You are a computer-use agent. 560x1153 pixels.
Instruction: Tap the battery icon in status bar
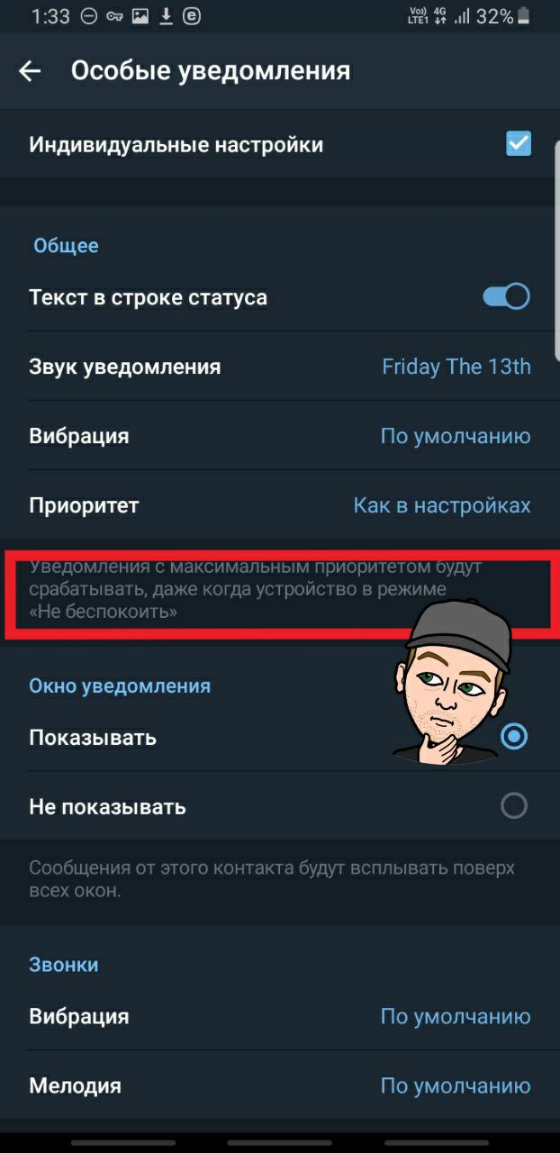point(525,16)
